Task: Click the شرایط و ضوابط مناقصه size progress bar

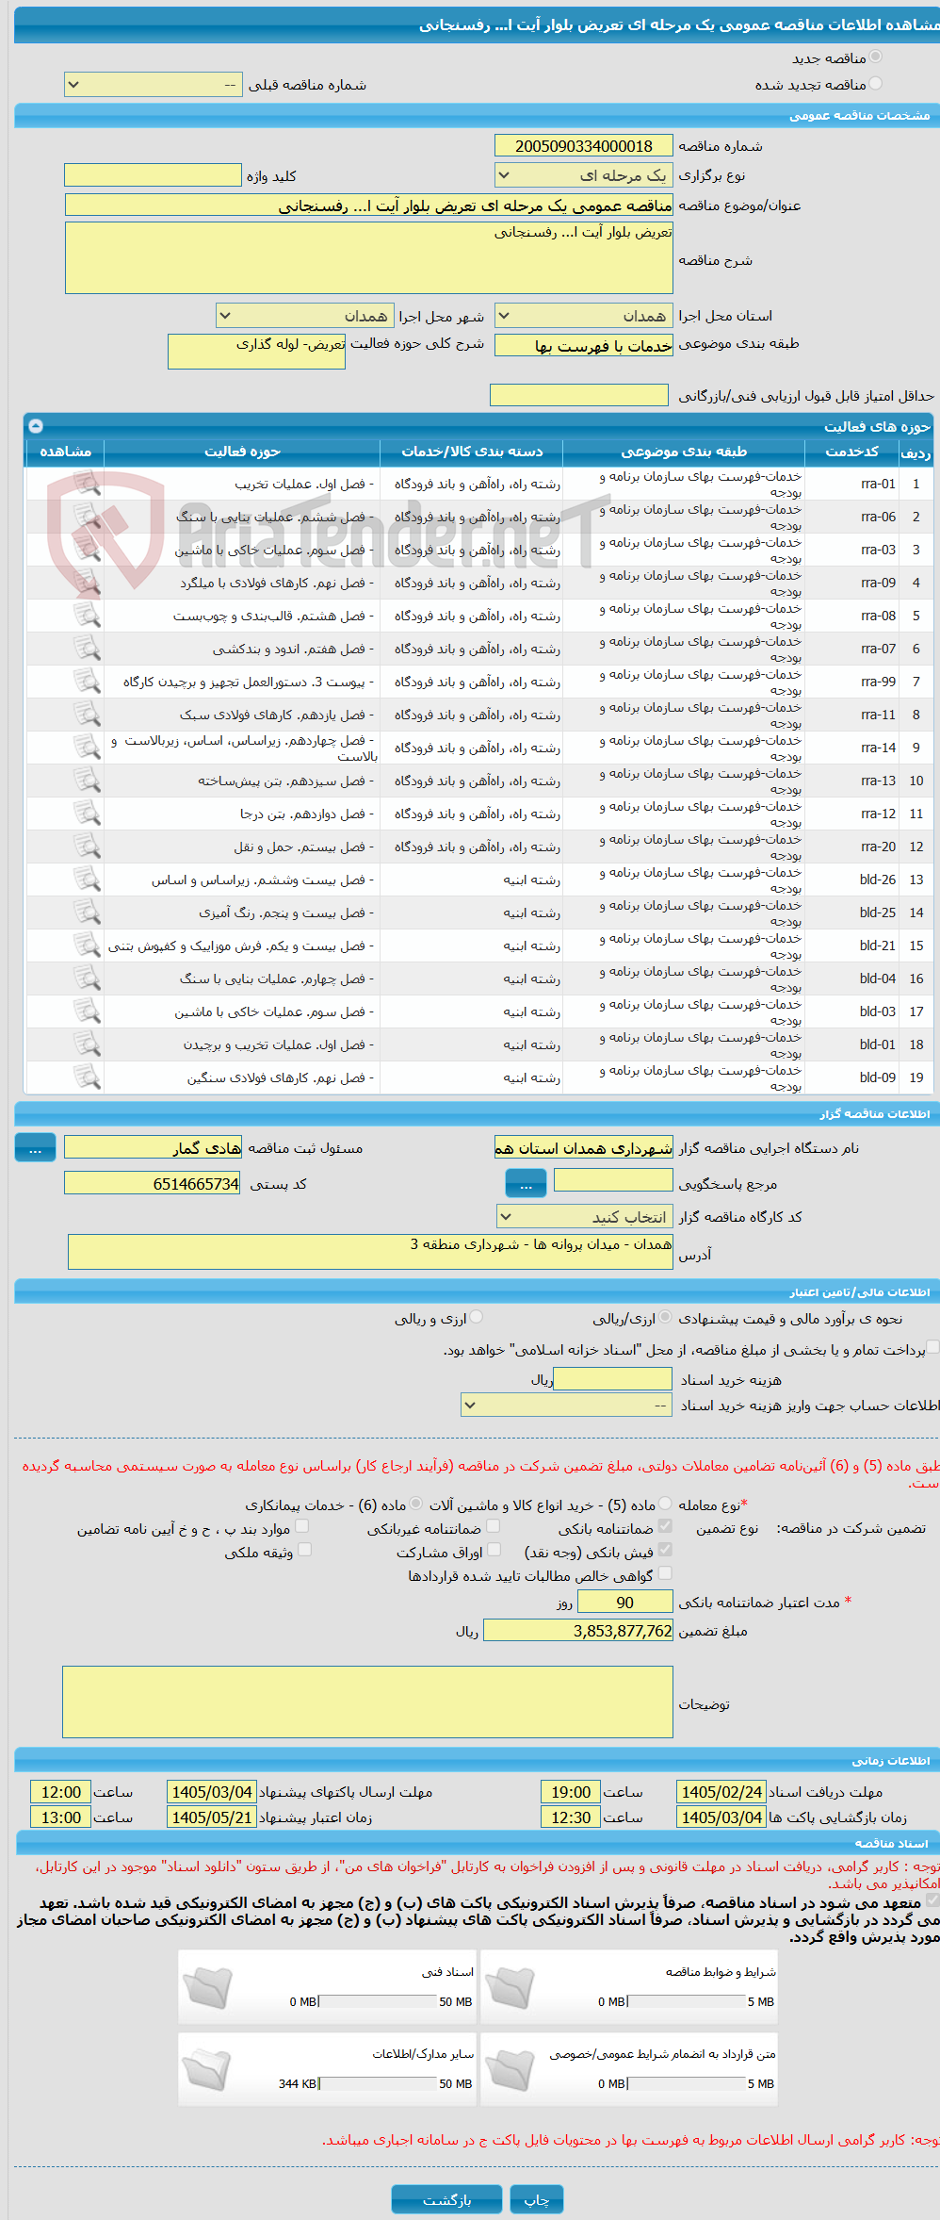Action: tap(688, 2001)
